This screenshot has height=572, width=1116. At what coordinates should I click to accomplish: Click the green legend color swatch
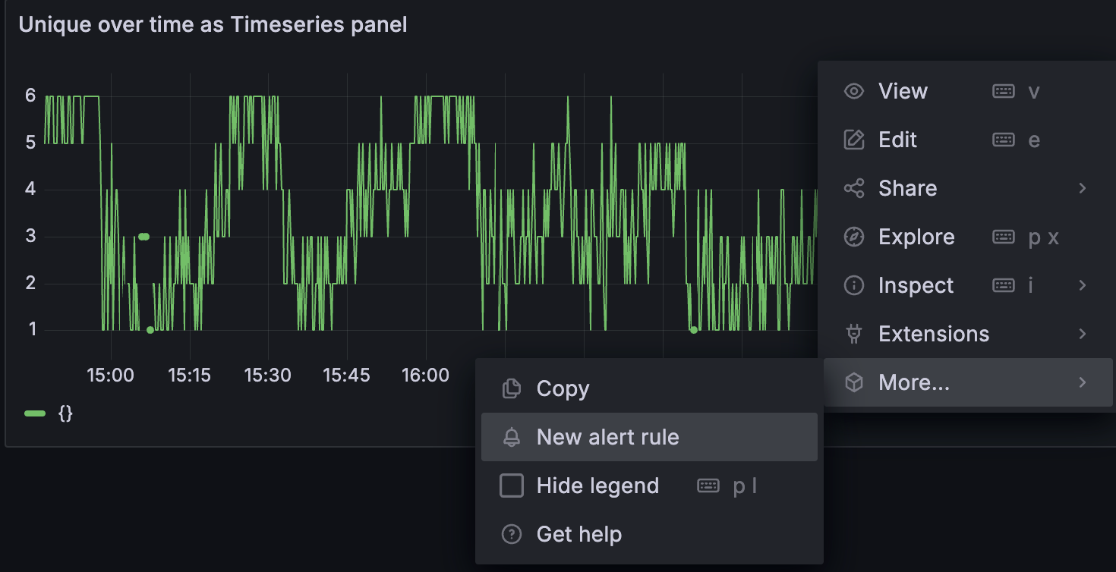click(x=33, y=413)
